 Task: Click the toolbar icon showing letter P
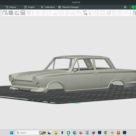(120, 13)
